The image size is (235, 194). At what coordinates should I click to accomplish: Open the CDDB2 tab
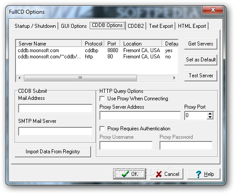[136, 26]
